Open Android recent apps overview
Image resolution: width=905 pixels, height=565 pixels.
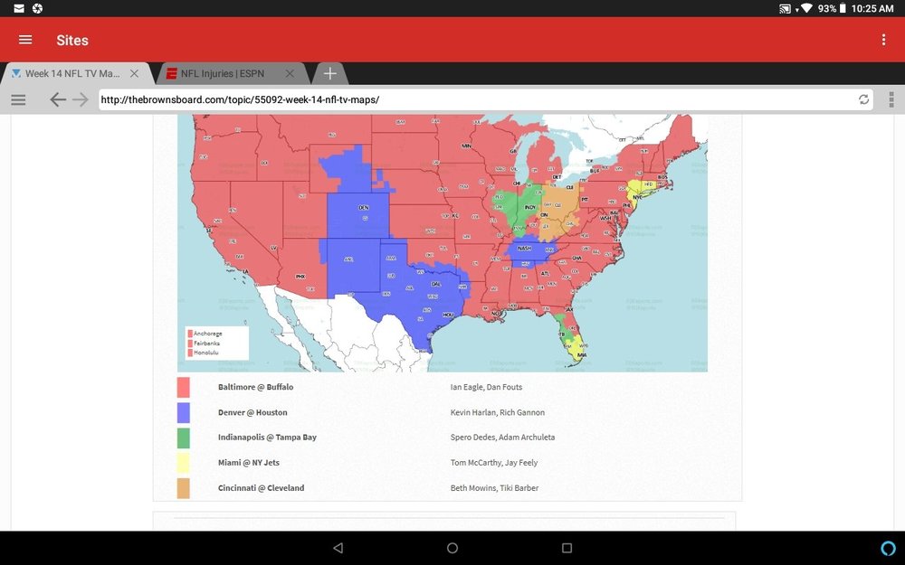coord(567,548)
